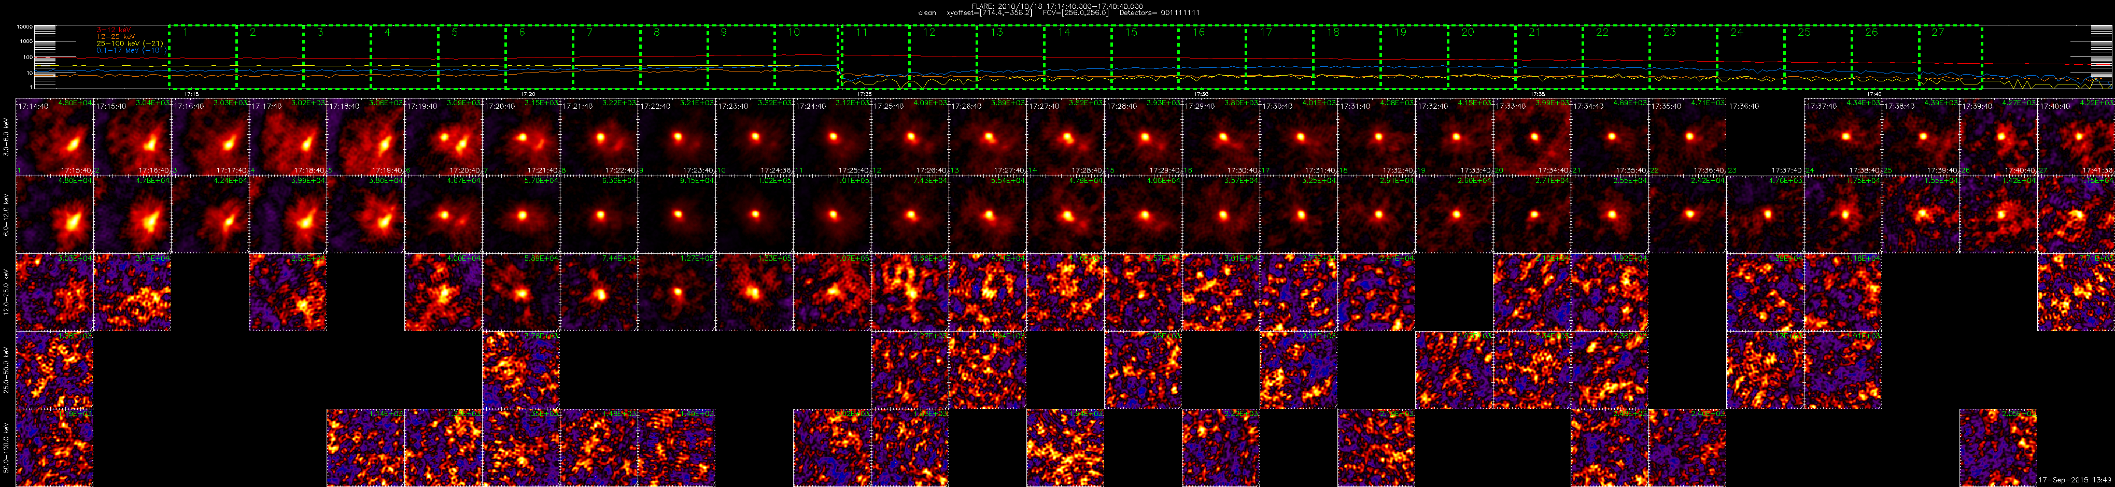2115x487 pixels.
Task: Open 6.0-12.0 keV image for interval 2
Action: coord(132,215)
